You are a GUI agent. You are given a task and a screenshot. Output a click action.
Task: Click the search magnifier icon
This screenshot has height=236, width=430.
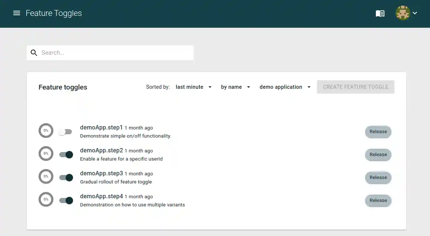34,53
